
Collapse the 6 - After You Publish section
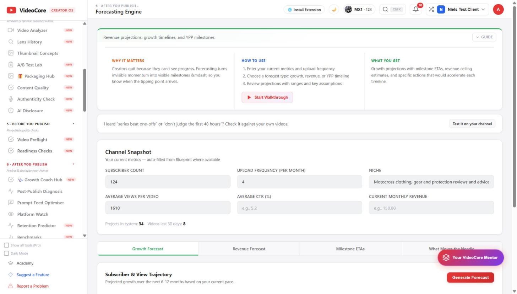74,164
